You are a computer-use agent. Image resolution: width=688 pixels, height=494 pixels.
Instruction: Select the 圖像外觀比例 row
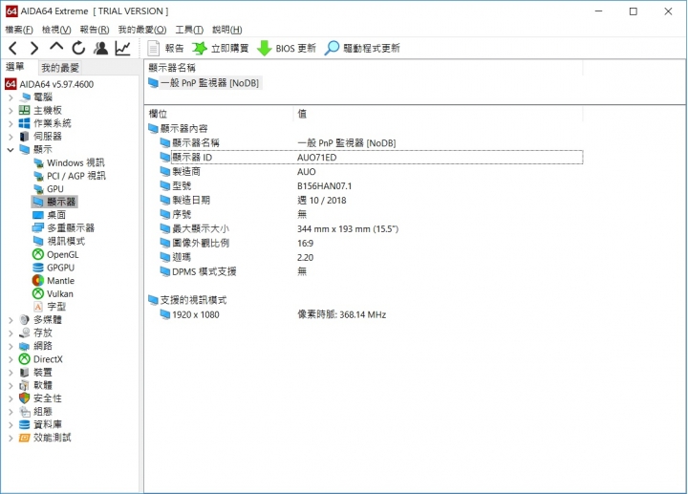click(x=371, y=243)
